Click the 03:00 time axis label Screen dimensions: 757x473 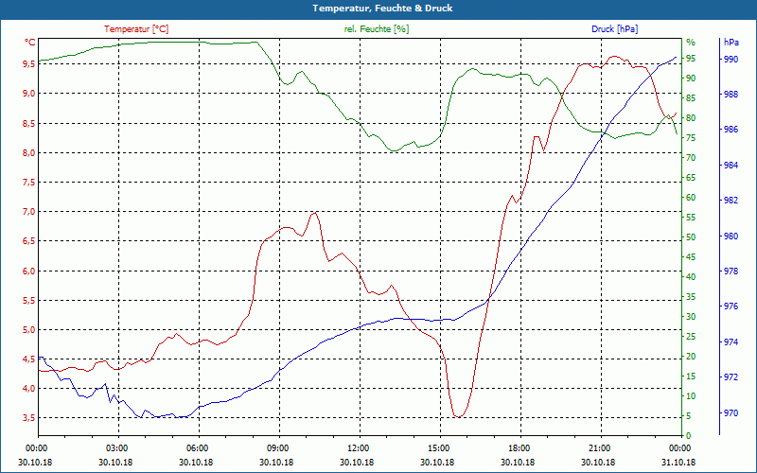[115, 448]
